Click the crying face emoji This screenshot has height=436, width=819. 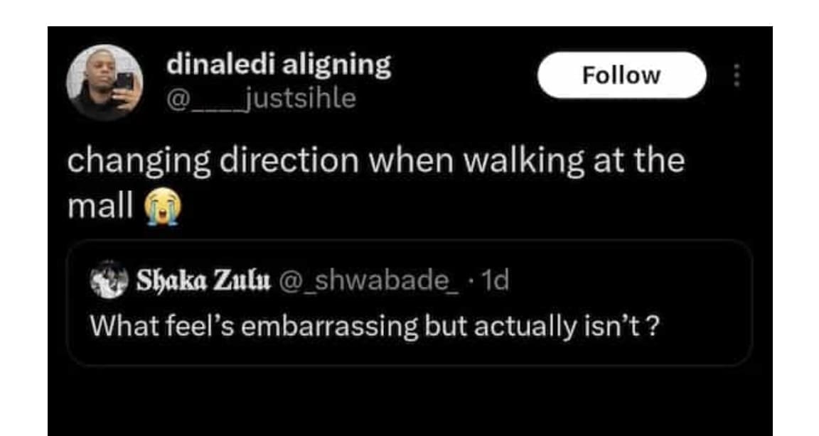pyautogui.click(x=163, y=206)
